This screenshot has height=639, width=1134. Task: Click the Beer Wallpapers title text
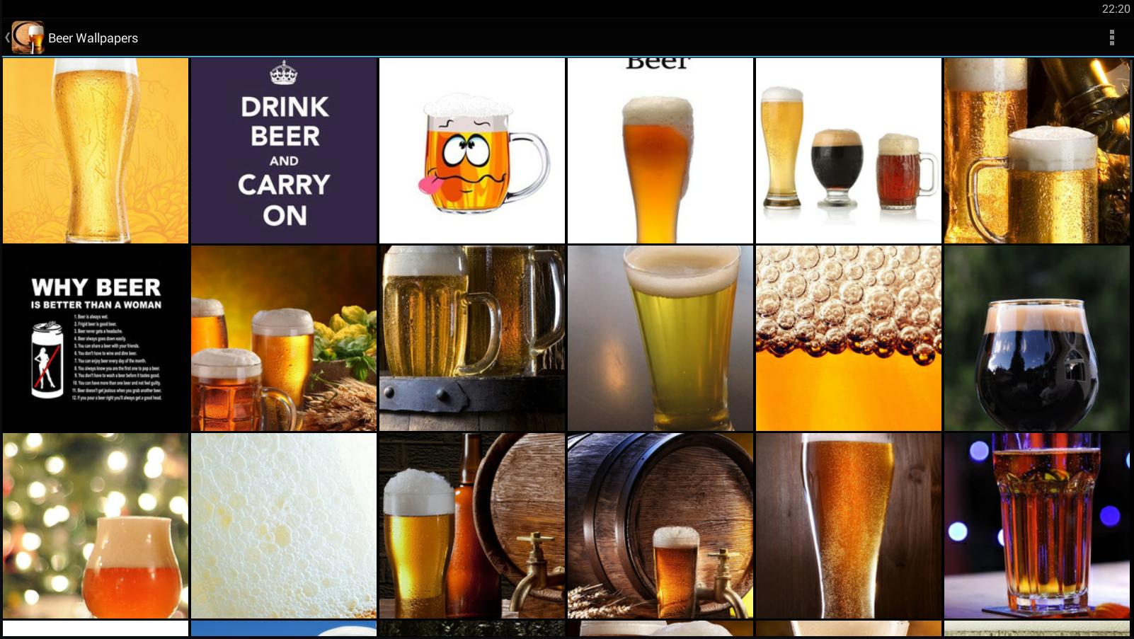pos(93,38)
